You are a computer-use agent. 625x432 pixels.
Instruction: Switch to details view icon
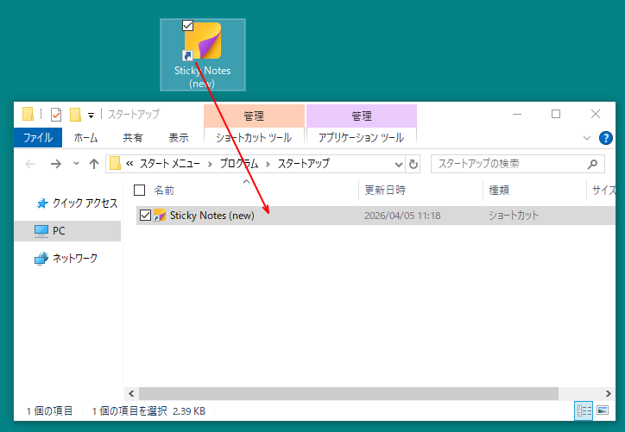click(x=584, y=410)
